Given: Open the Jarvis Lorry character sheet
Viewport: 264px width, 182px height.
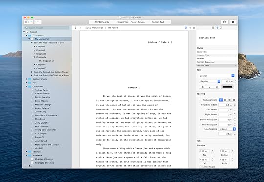Looking at the screenshot, I should 41,112.
